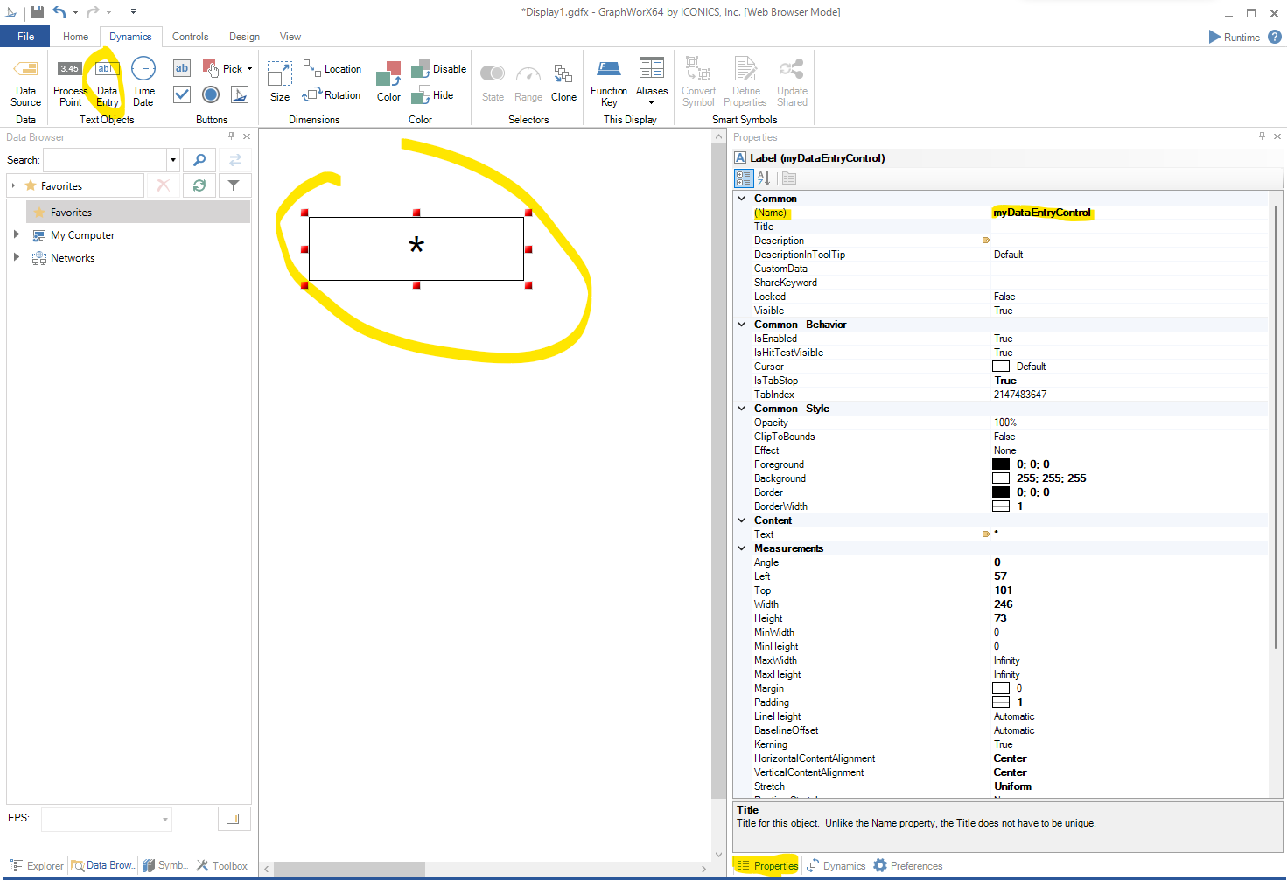Screen dimensions: 1287x880
Task: Apply the Hide dynamic
Action: click(x=432, y=94)
